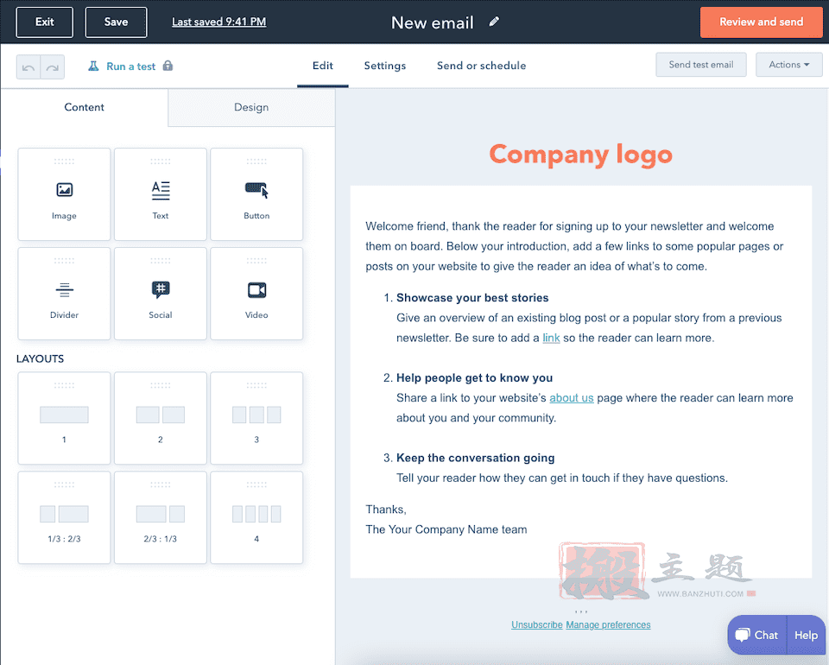829x665 pixels.
Task: Select the Social content module icon
Action: (161, 289)
